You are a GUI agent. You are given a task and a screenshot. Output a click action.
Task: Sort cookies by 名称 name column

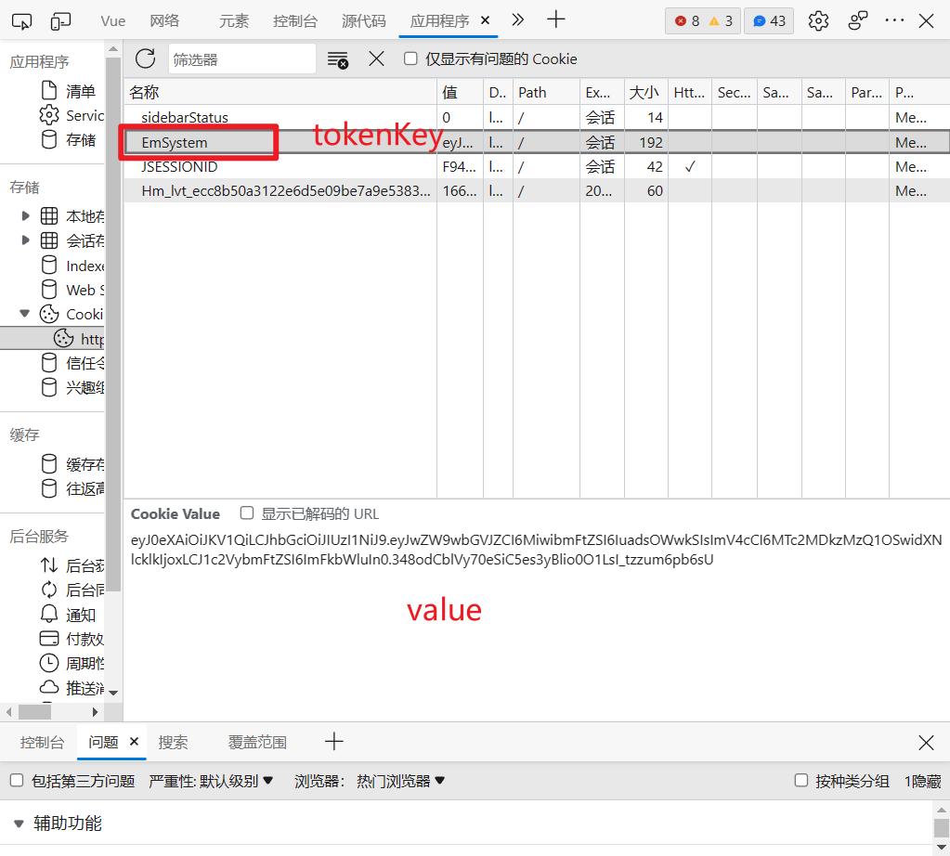280,92
